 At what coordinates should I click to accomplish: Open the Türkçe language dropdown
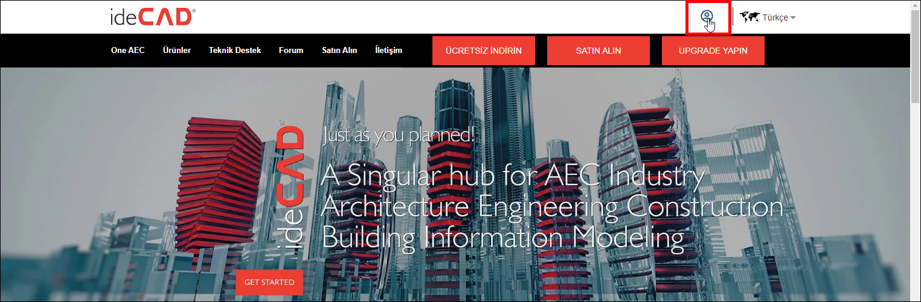[779, 17]
